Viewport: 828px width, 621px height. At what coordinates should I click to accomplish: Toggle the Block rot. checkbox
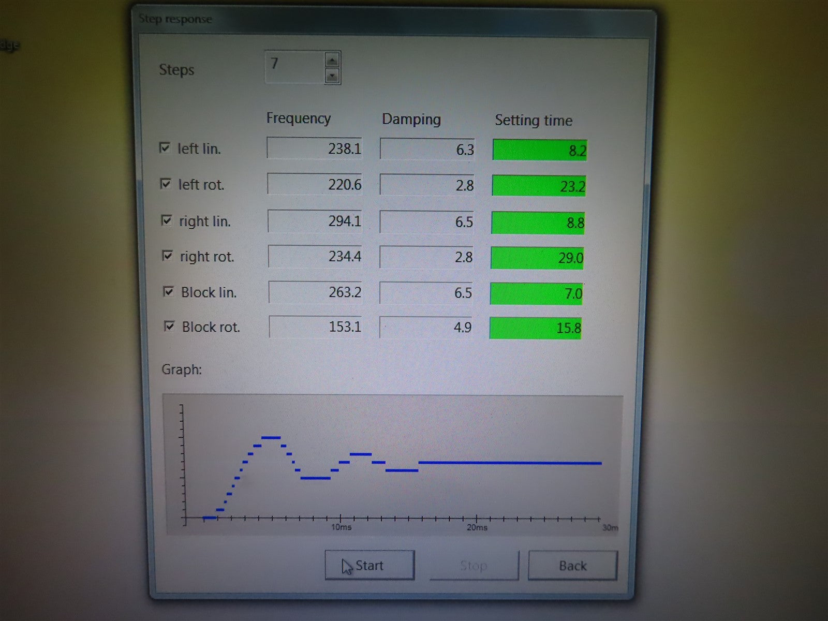point(169,326)
